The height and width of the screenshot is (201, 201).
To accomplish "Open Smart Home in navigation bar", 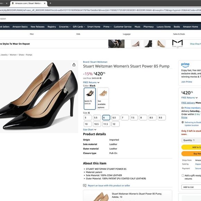I will [94, 27].
